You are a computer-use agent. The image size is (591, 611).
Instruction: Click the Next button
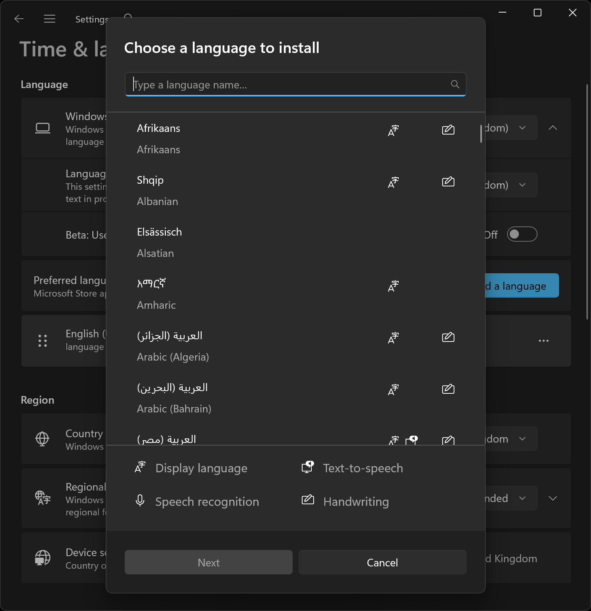(209, 562)
